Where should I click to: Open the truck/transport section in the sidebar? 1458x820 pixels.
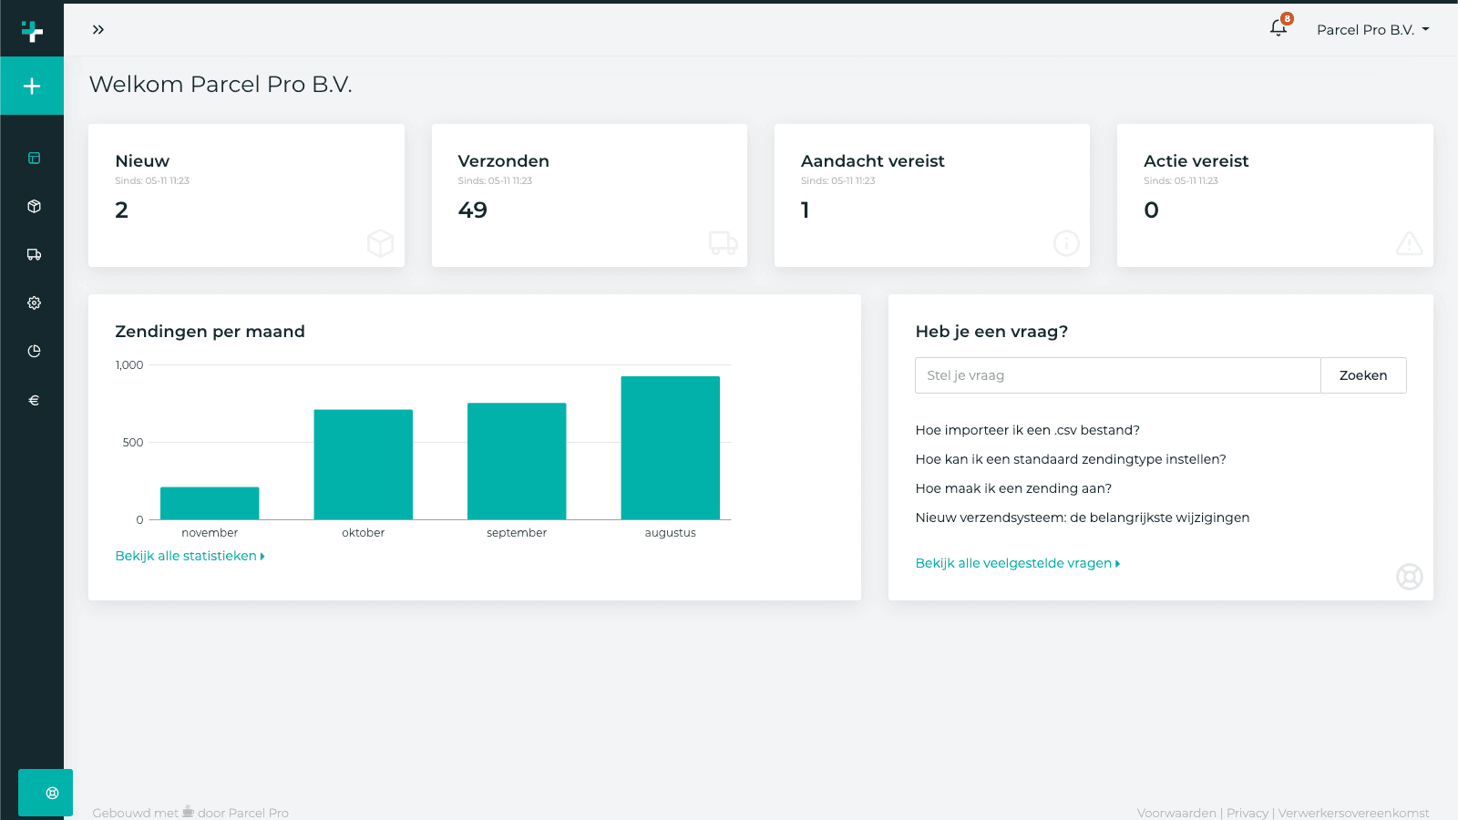[x=33, y=254]
